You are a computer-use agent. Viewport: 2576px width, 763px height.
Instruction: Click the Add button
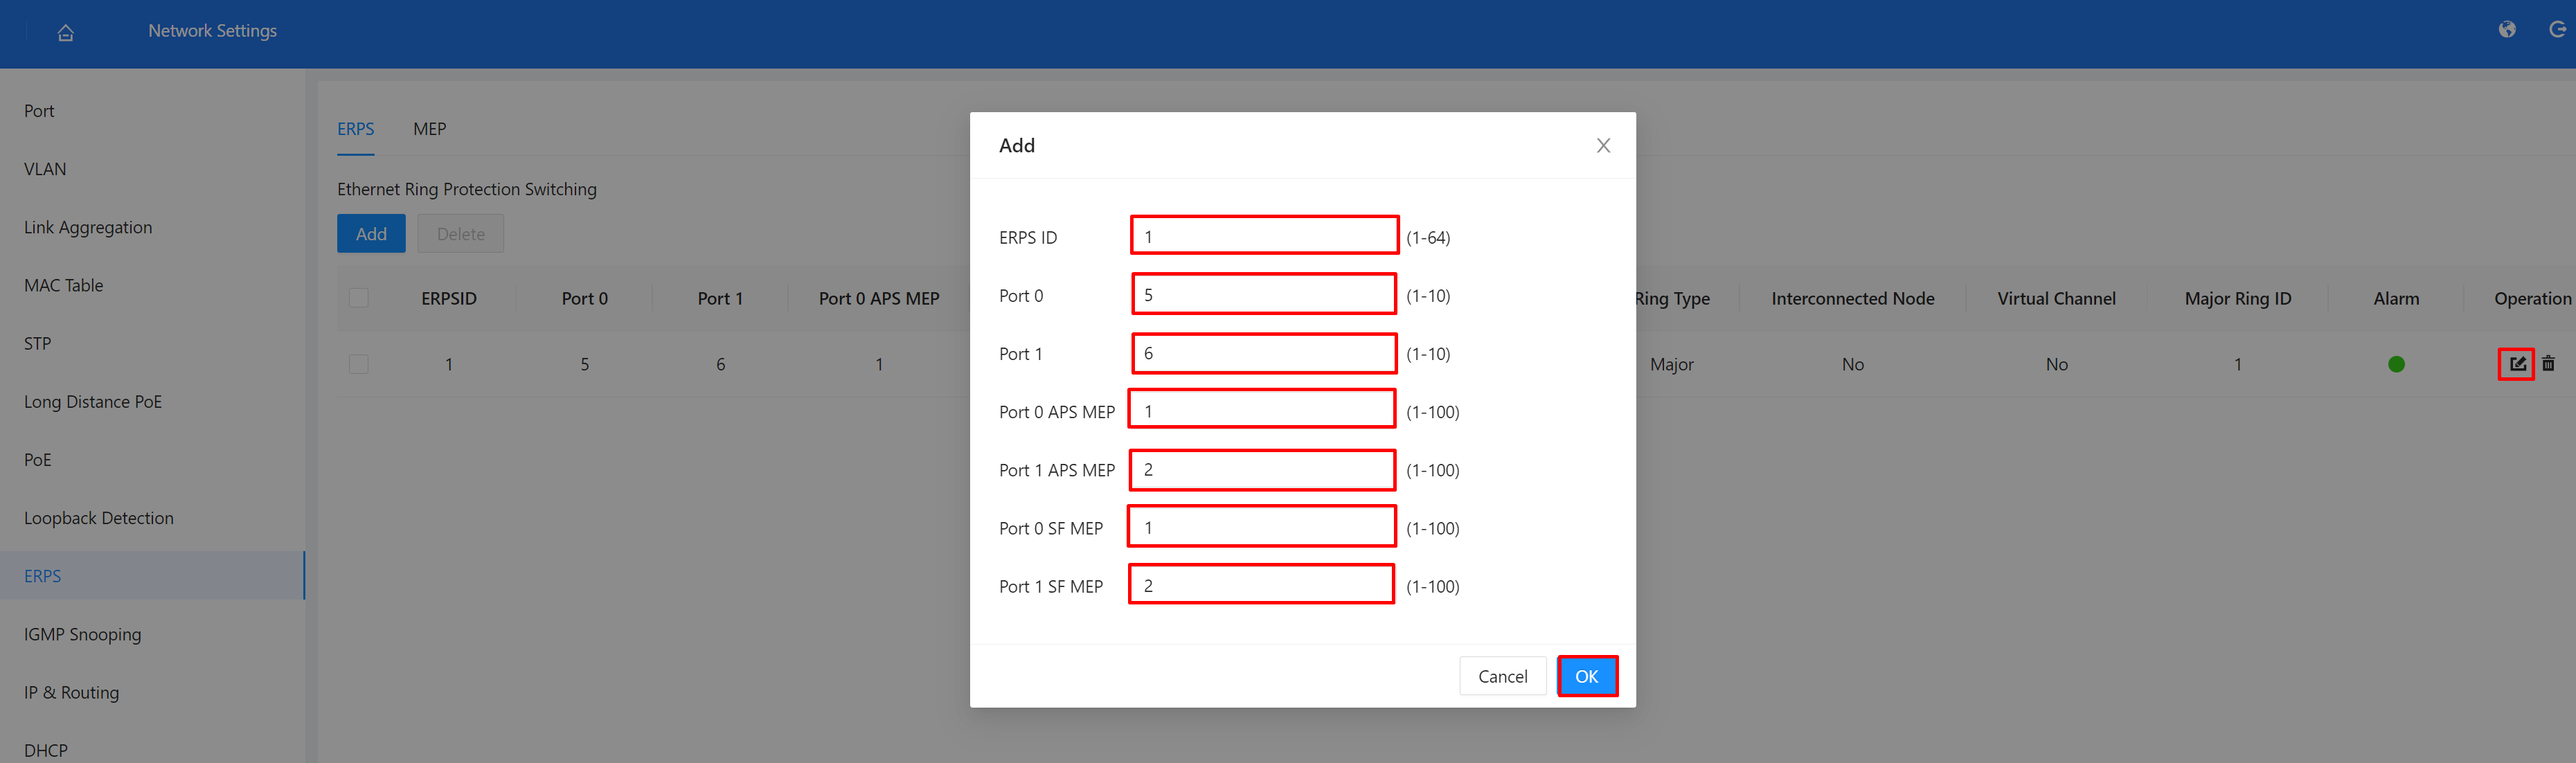click(371, 233)
